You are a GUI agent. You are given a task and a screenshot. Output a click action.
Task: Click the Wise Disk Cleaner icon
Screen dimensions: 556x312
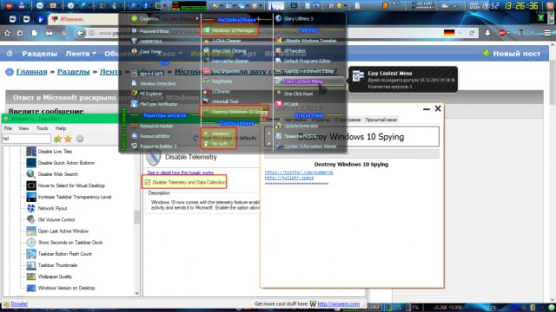coord(207,50)
